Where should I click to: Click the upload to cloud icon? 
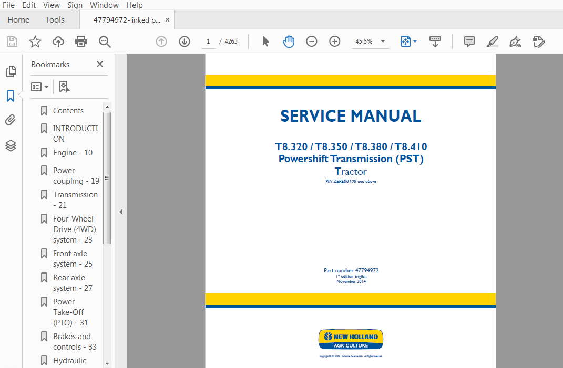[58, 41]
